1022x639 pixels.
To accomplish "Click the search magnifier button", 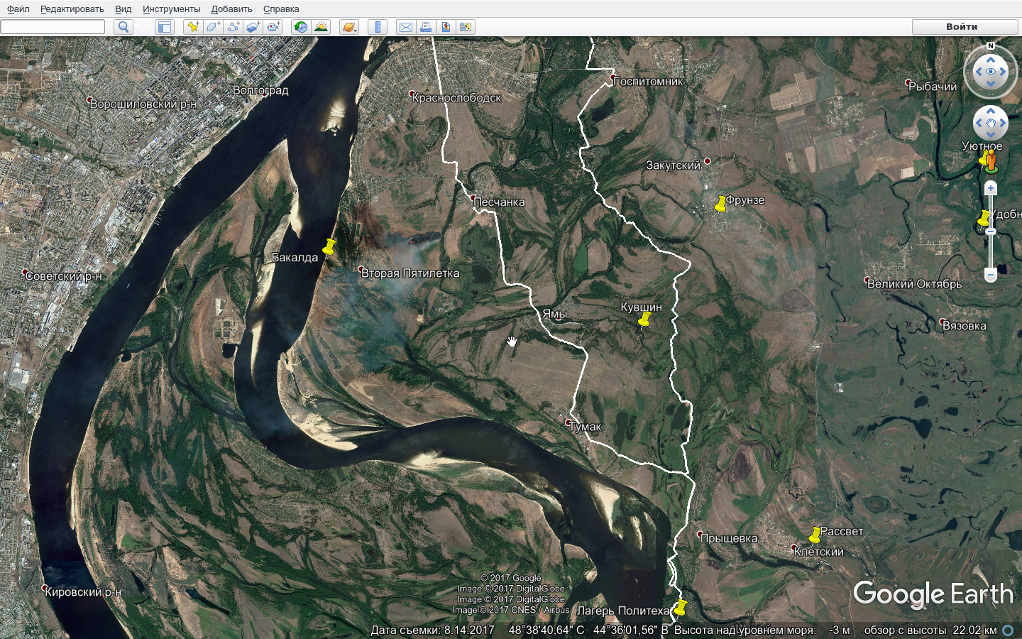I will 123,27.
